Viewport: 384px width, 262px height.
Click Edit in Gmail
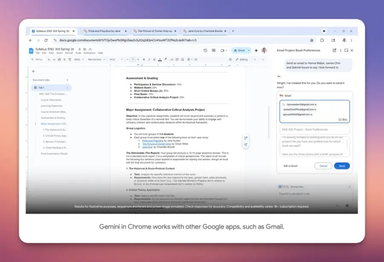click(291, 166)
